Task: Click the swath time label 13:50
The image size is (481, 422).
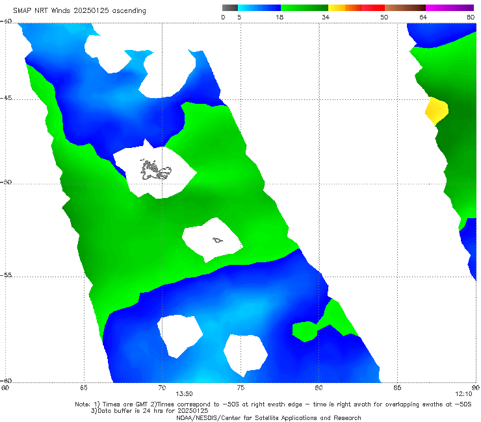Action: (184, 394)
